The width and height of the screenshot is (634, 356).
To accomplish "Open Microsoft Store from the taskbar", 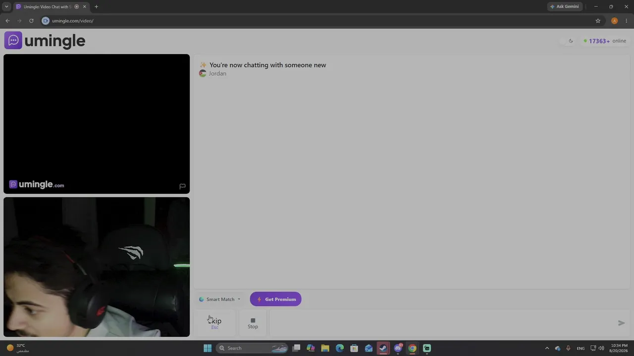I will 354,348.
